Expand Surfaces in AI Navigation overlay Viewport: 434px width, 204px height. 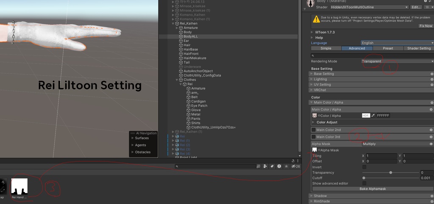point(133,138)
